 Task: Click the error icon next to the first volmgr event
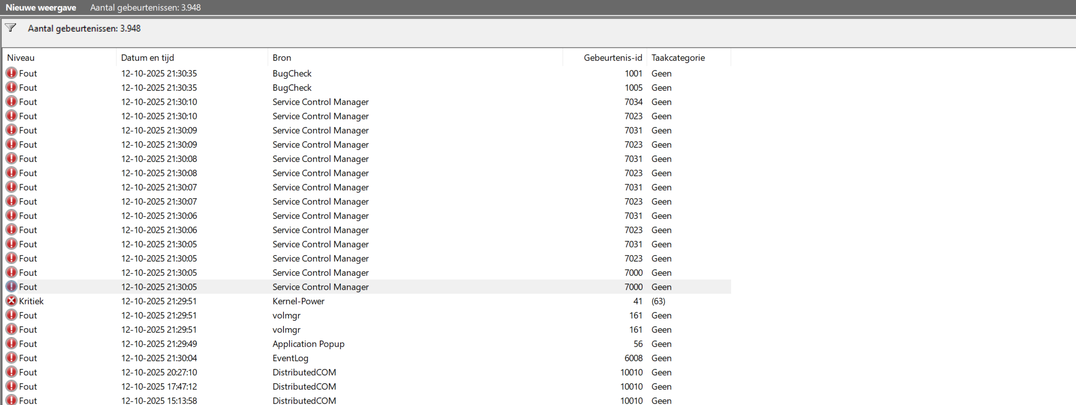tap(12, 315)
